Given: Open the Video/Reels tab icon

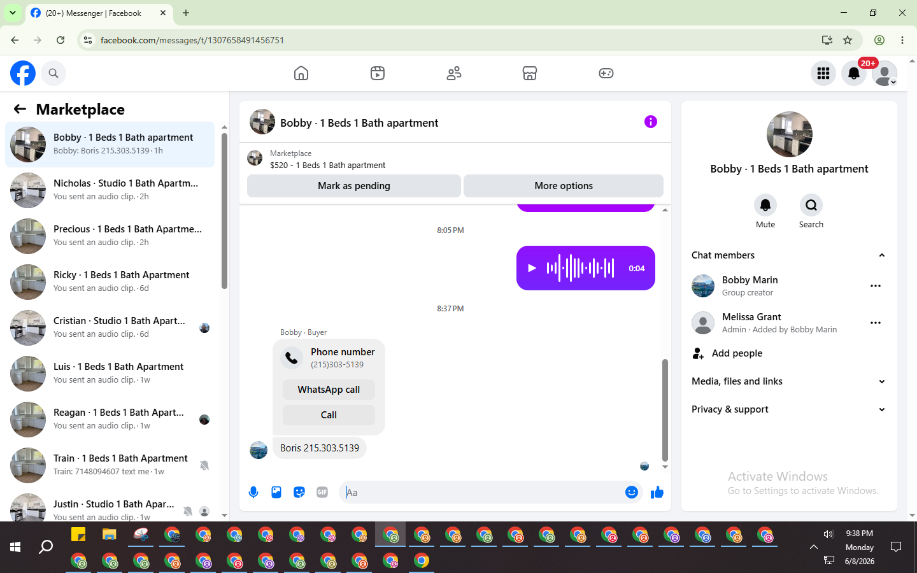Looking at the screenshot, I should coord(378,73).
